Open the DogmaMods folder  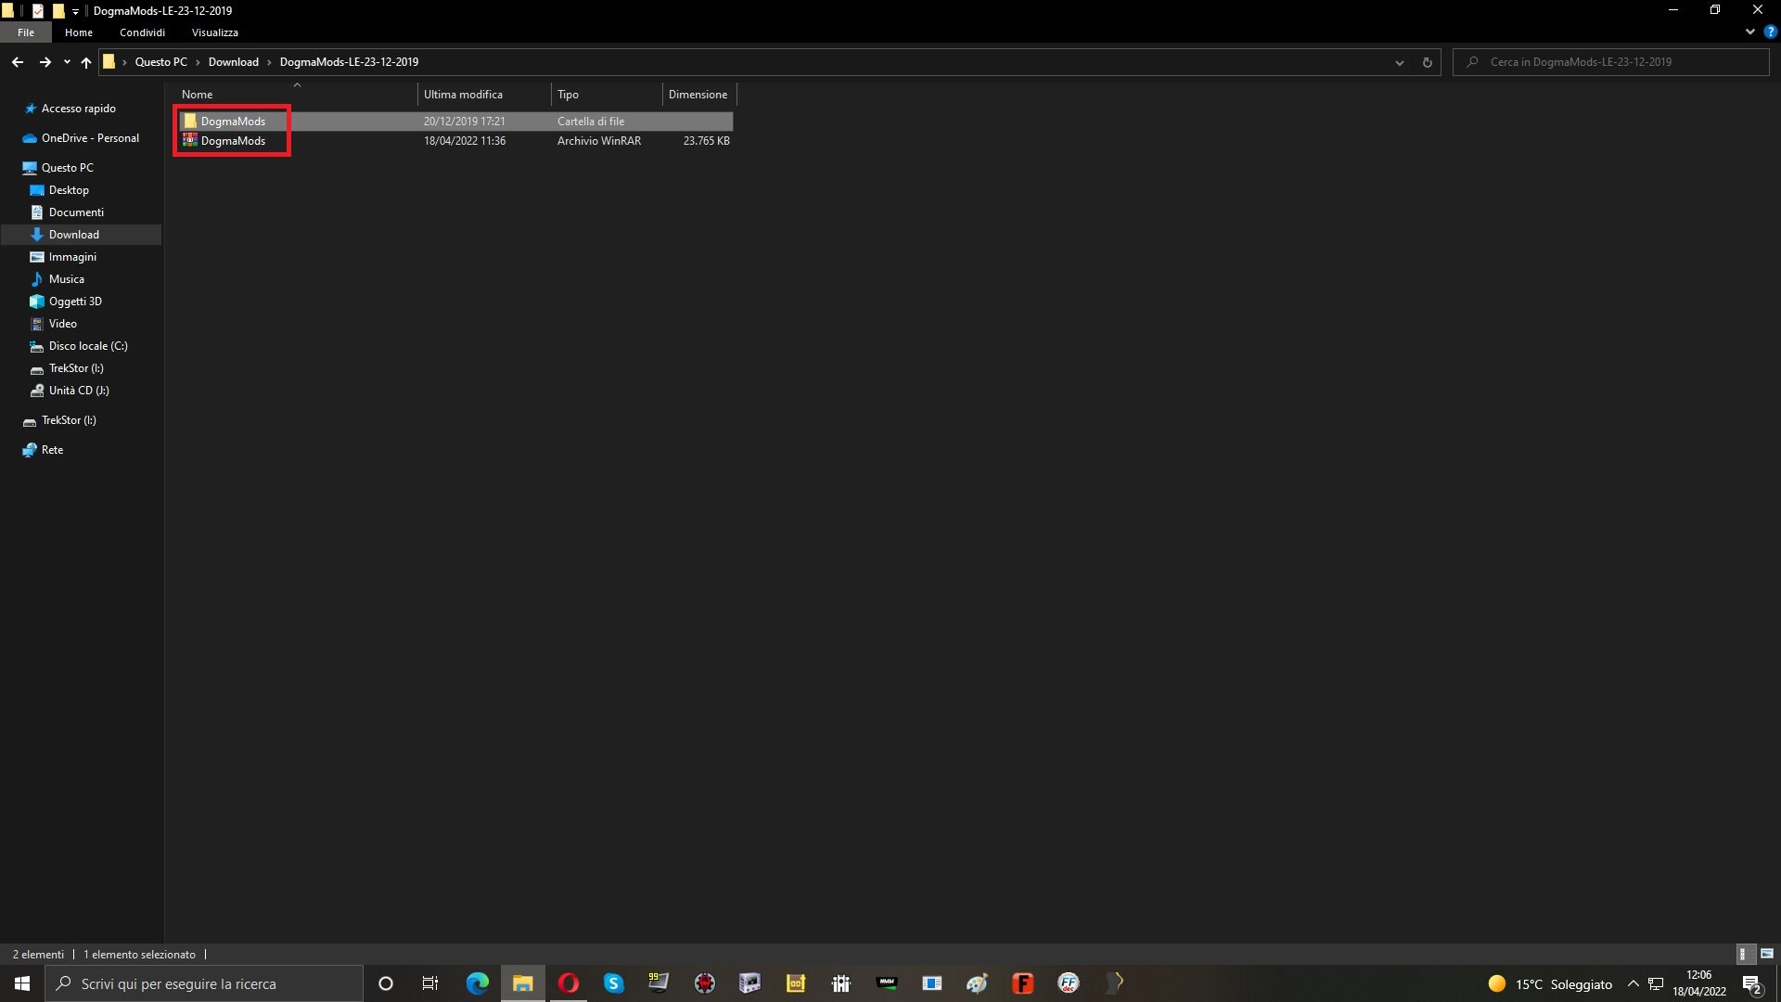click(232, 121)
